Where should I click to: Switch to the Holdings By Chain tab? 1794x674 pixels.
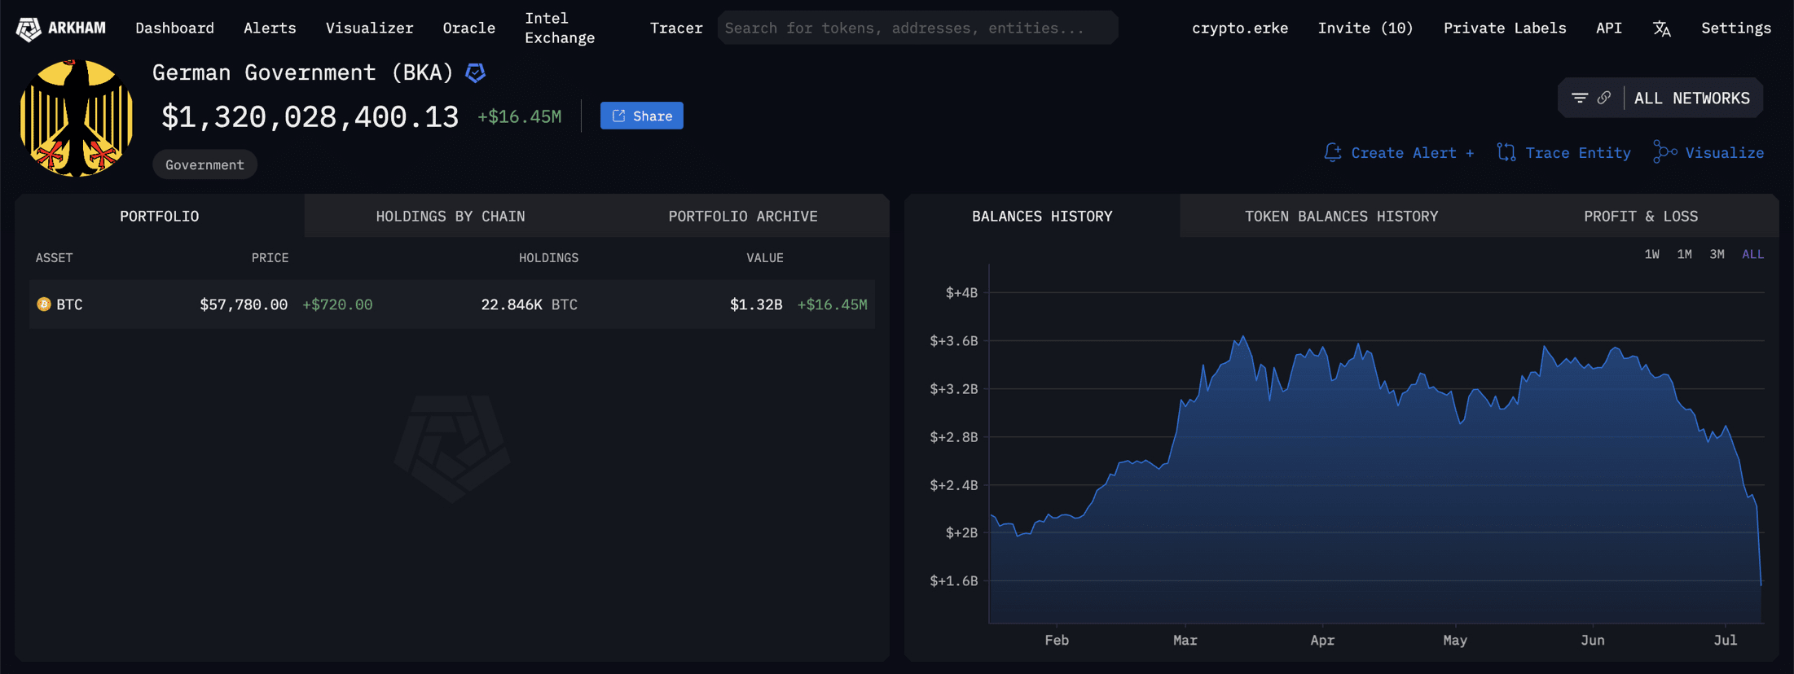coord(450,217)
